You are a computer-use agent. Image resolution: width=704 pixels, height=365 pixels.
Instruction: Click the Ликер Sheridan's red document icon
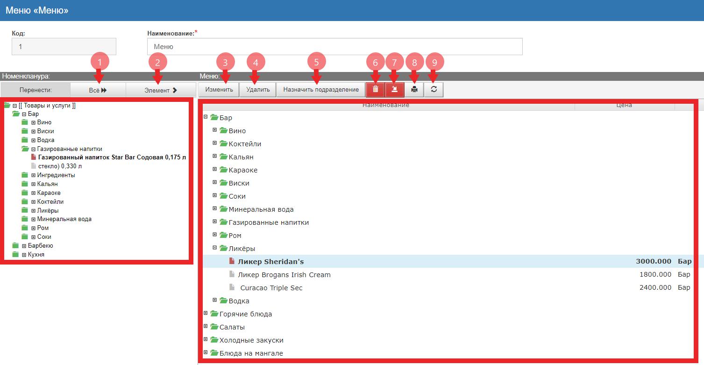(x=232, y=261)
